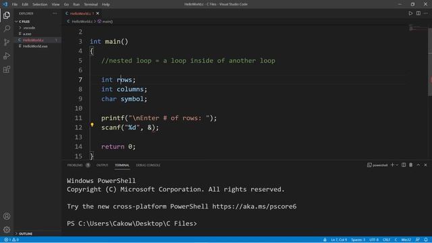Select the powershell terminal label

point(377,165)
